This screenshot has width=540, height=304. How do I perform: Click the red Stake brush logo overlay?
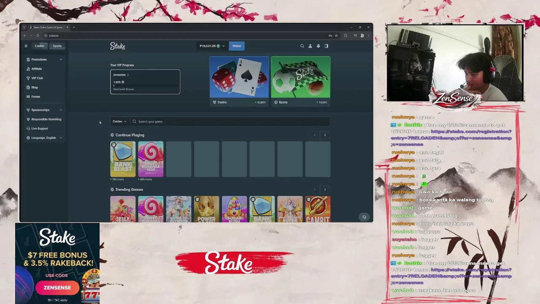pos(234,263)
